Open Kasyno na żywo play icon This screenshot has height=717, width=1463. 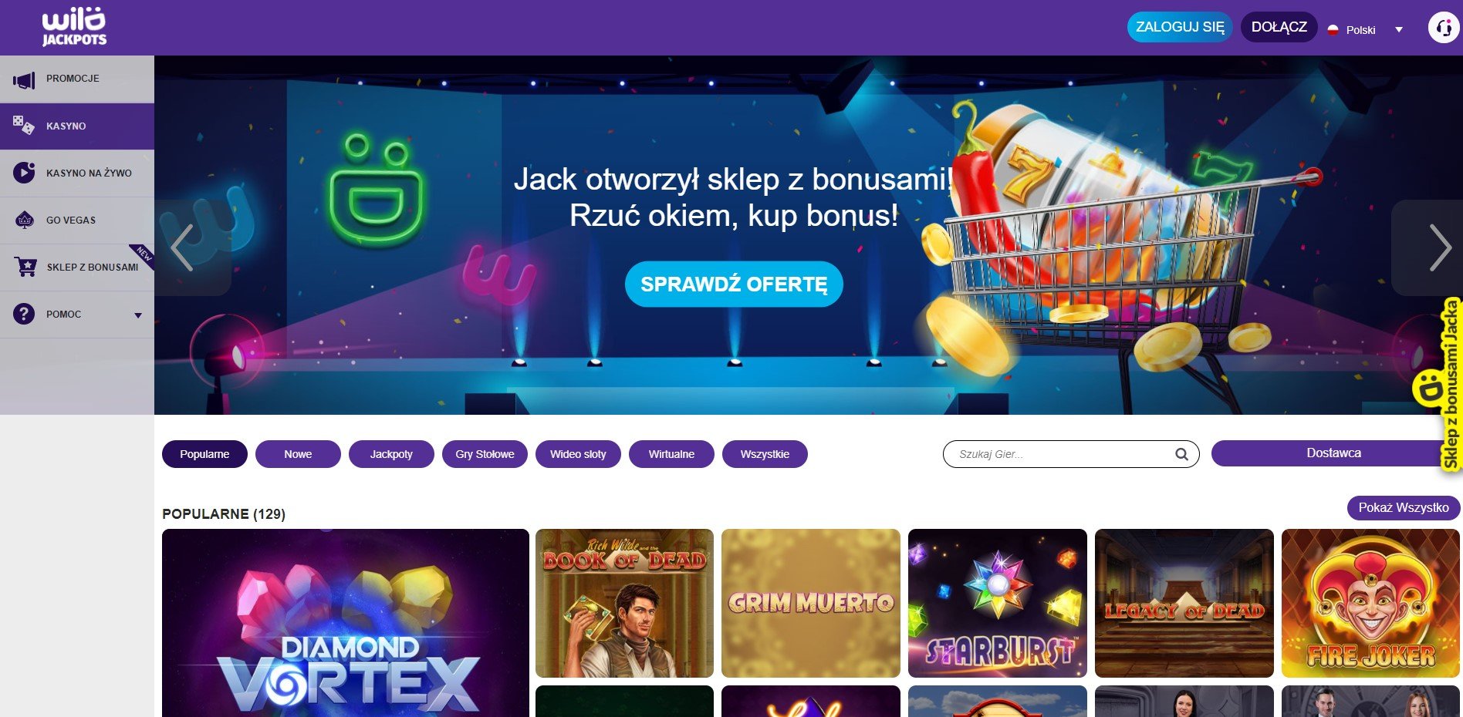coord(24,172)
